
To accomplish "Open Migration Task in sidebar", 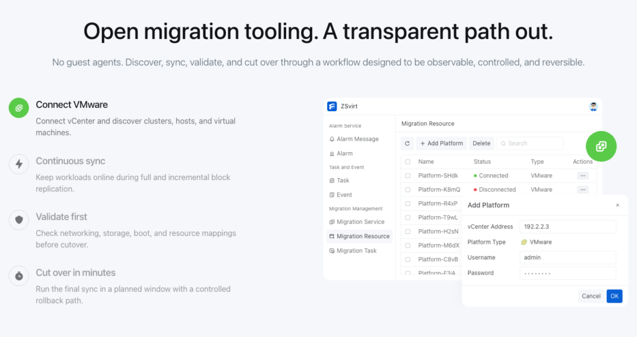I will [356, 251].
